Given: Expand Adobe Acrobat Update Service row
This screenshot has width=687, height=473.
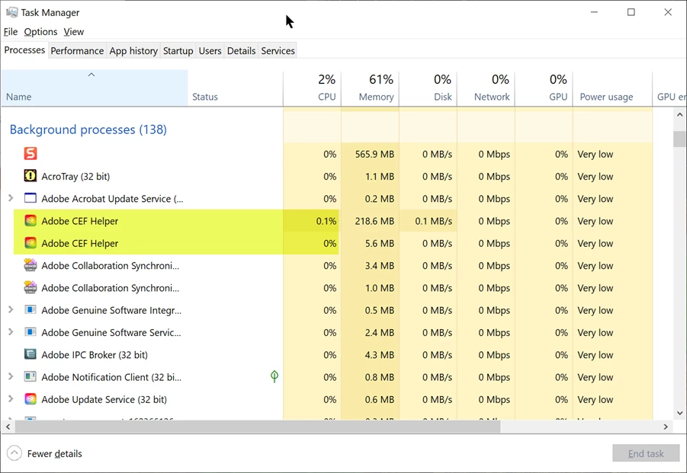Looking at the screenshot, I should [11, 198].
